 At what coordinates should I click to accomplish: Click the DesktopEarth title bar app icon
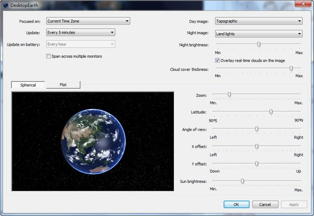[6, 5]
